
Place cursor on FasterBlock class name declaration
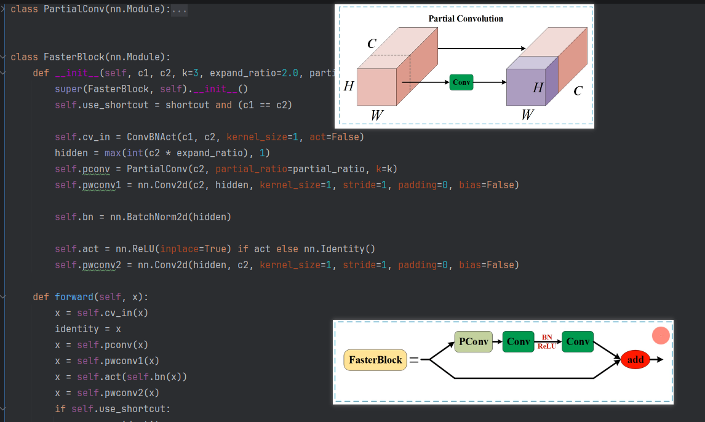(74, 57)
